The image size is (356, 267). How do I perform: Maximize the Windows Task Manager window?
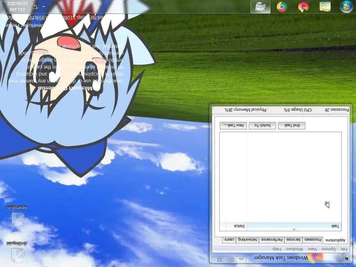point(232,259)
